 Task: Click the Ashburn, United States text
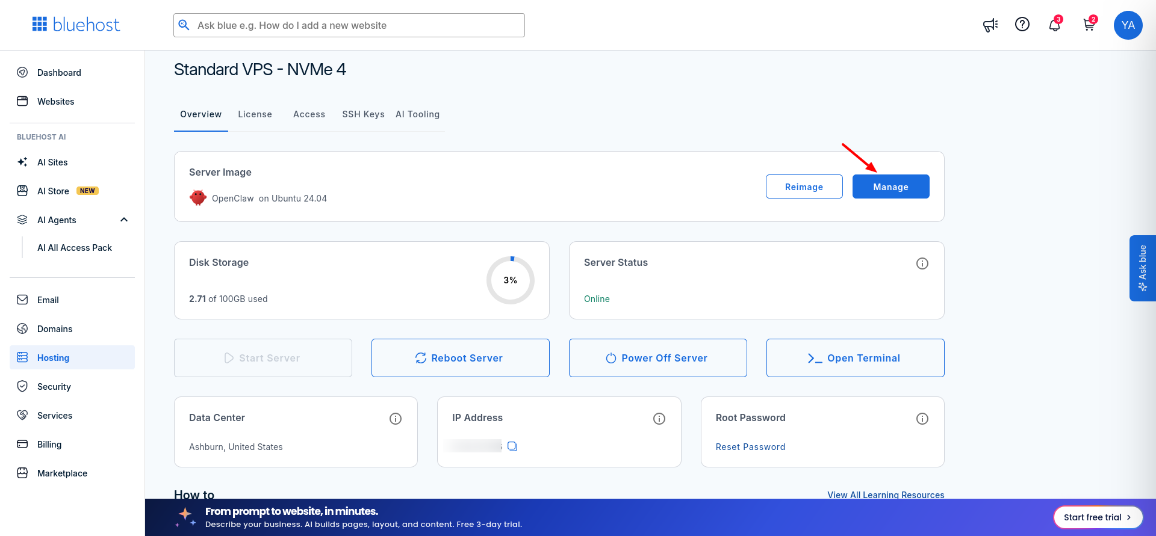click(235, 447)
